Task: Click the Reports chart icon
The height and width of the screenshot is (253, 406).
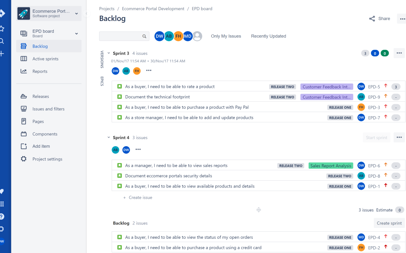Action: 24,71
